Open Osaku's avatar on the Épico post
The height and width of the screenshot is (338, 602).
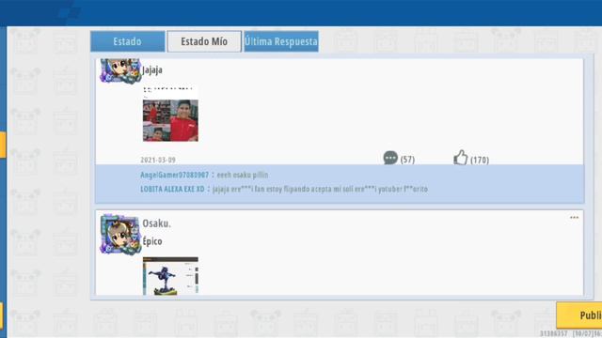tap(120, 235)
